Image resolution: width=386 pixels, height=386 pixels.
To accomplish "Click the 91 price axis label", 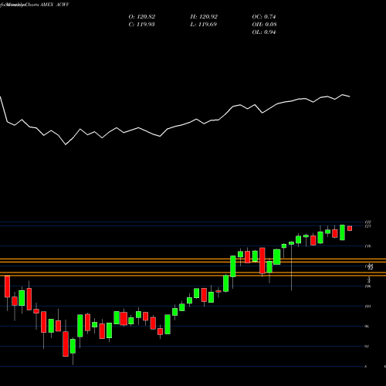I will (367, 347).
